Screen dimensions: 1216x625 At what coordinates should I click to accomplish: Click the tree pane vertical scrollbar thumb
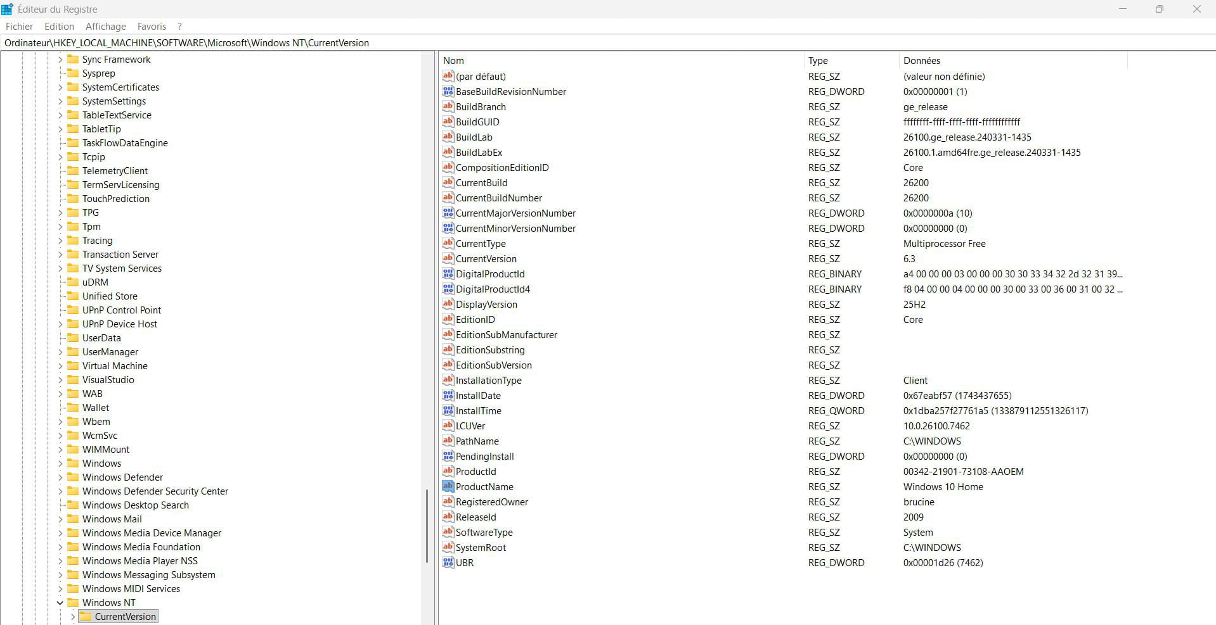427,526
